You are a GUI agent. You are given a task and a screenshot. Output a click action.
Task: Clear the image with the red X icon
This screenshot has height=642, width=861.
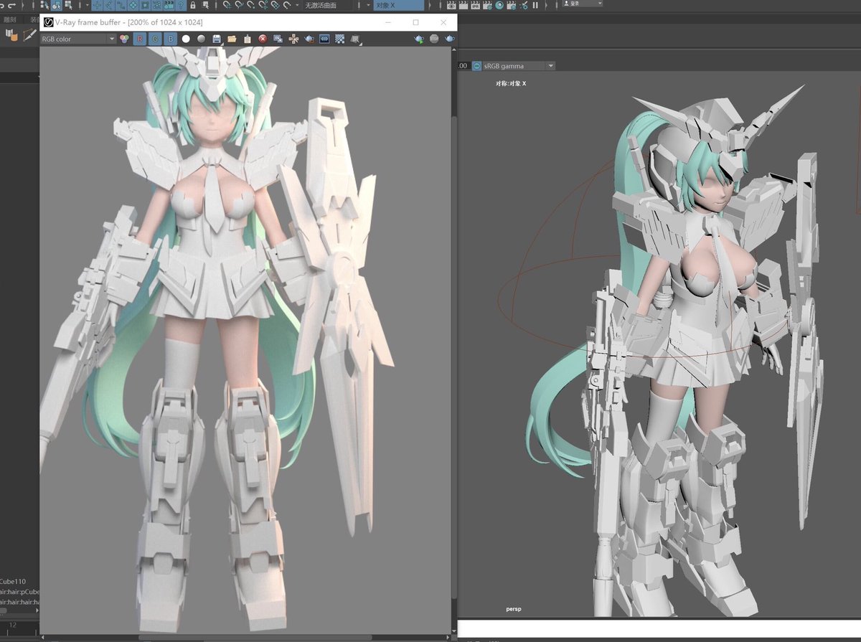[263, 39]
